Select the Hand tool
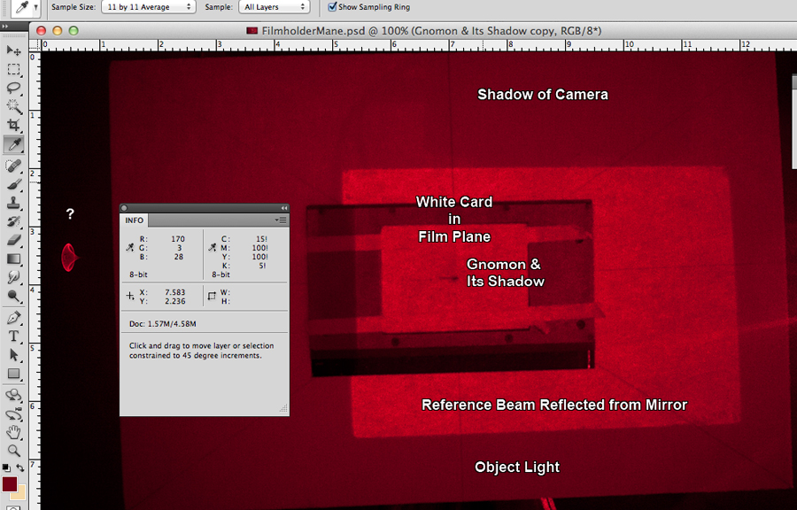The image size is (797, 510). (14, 432)
